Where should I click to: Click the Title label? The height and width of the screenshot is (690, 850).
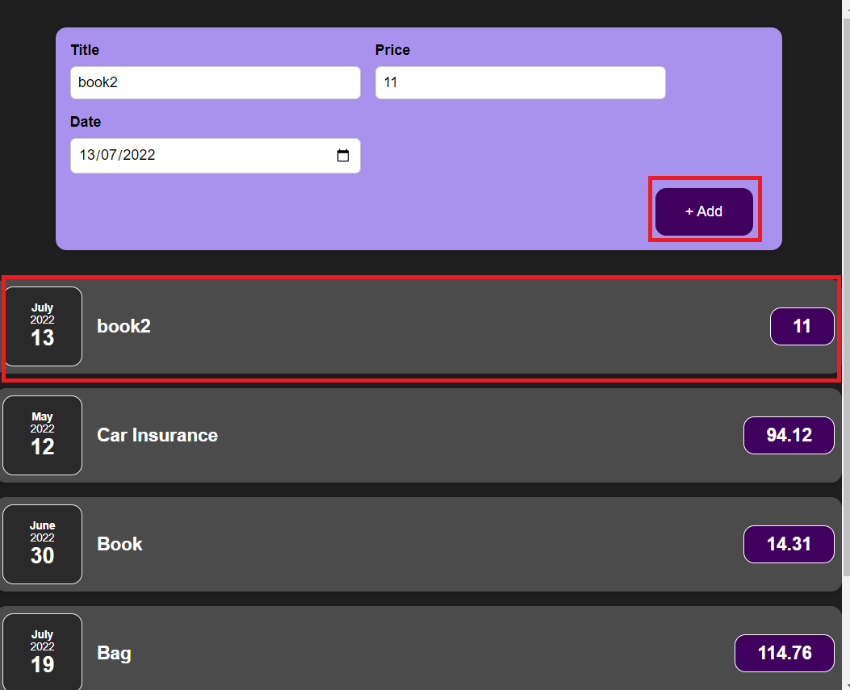(85, 50)
